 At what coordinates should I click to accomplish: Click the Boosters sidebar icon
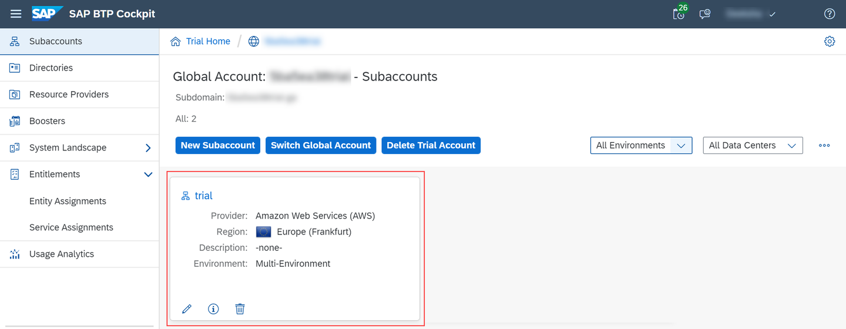(15, 121)
